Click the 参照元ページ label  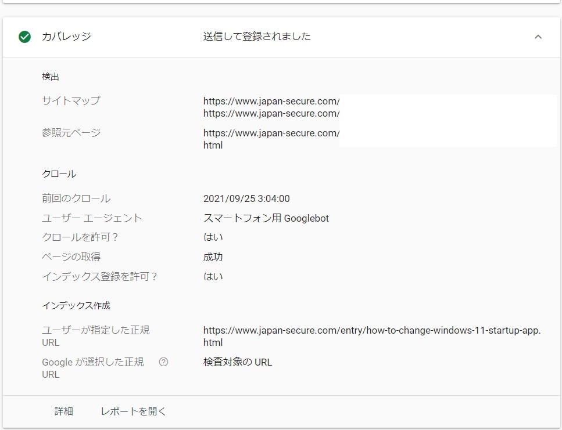[71, 133]
